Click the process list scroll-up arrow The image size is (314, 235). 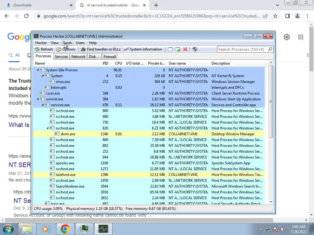point(271,63)
